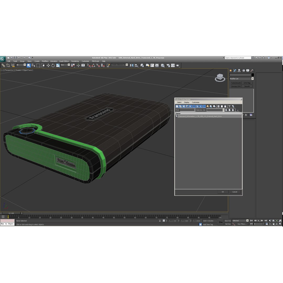Toggle Display Shapes filter in dialog
The image size is (283, 283).
[x=180, y=106]
